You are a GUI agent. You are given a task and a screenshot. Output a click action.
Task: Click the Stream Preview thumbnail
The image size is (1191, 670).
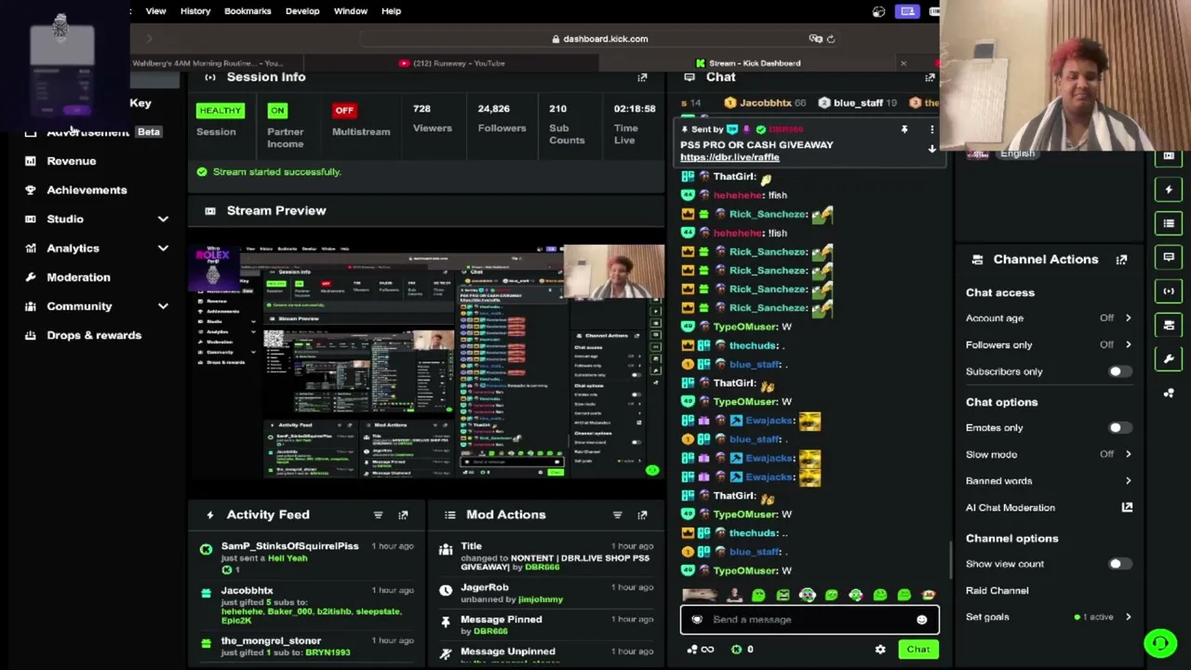coord(426,361)
